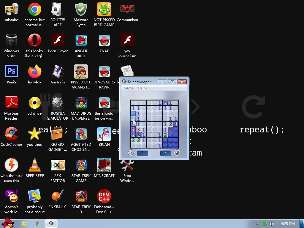Screen dimensions: 304x228
Task: Select the 'GO GO GADGET' briefcase icon
Action: point(58,139)
